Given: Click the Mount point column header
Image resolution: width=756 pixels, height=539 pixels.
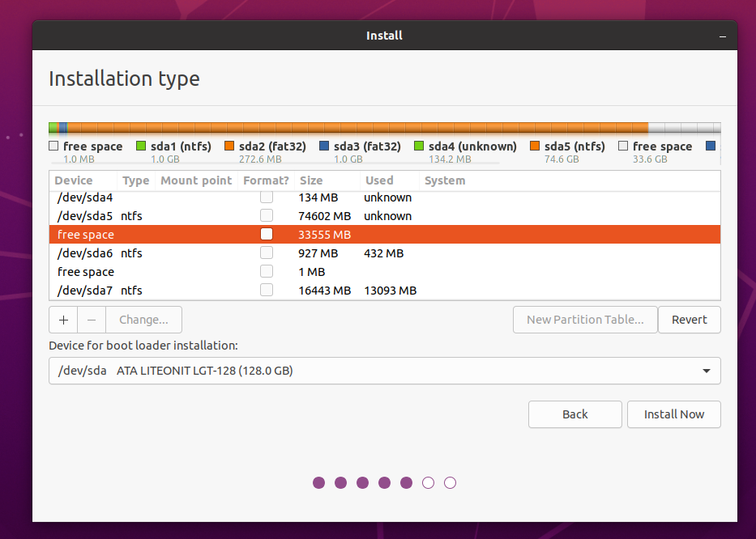Looking at the screenshot, I should pyautogui.click(x=196, y=180).
